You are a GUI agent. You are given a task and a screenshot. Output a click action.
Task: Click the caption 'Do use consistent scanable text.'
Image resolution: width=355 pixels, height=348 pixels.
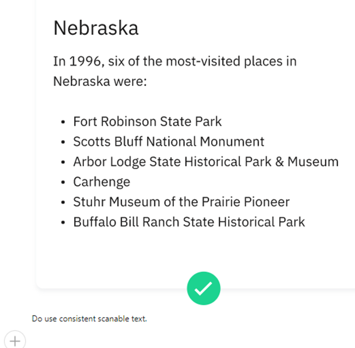[89, 319]
